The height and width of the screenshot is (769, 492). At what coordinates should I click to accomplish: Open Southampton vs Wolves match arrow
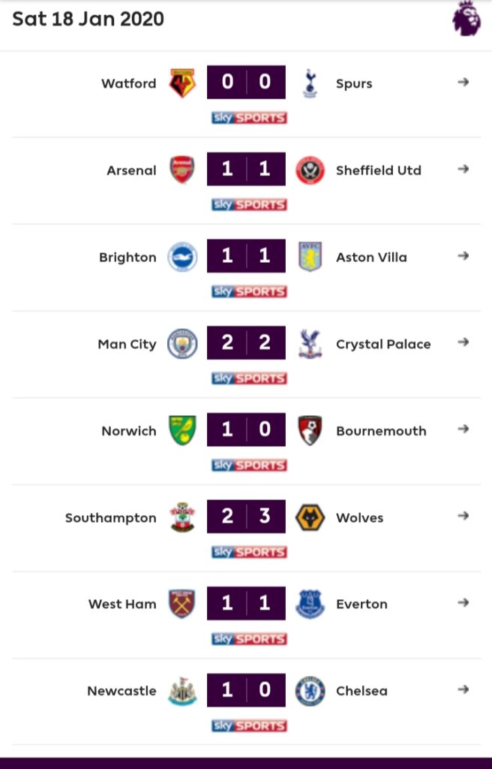(463, 517)
